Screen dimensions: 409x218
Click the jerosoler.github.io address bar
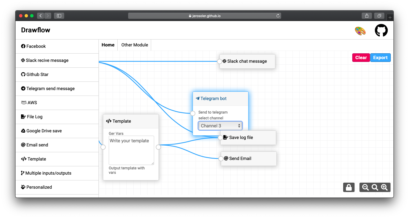[x=204, y=16]
